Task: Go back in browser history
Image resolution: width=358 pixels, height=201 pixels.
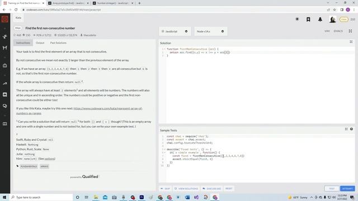Action: [4, 10]
